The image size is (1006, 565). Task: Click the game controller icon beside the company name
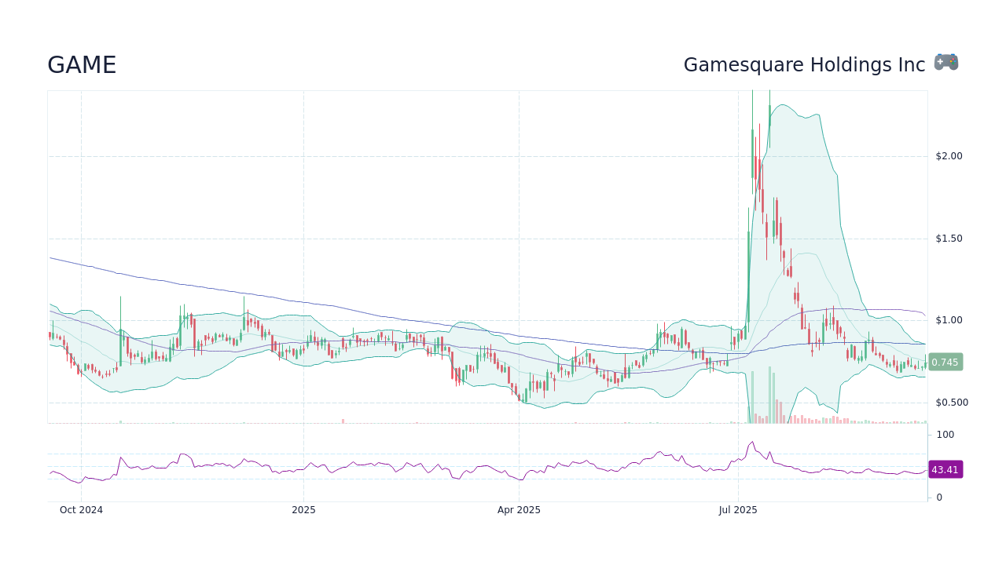pyautogui.click(x=945, y=61)
